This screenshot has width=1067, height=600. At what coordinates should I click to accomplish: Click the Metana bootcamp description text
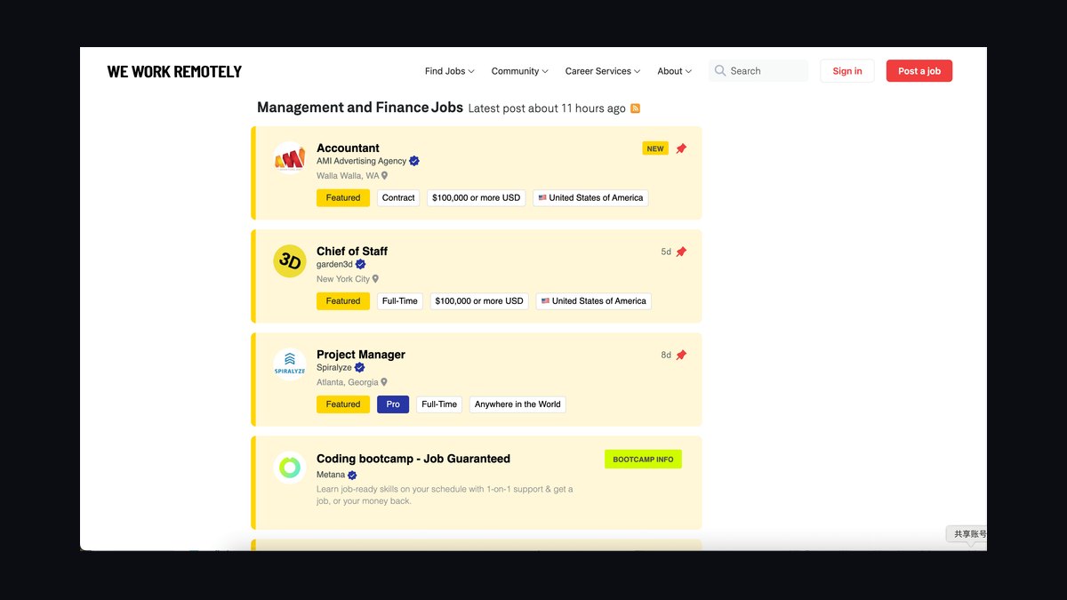[445, 495]
